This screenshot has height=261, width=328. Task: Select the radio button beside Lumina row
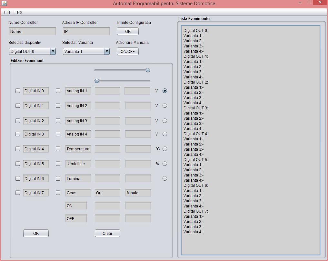pos(164,178)
